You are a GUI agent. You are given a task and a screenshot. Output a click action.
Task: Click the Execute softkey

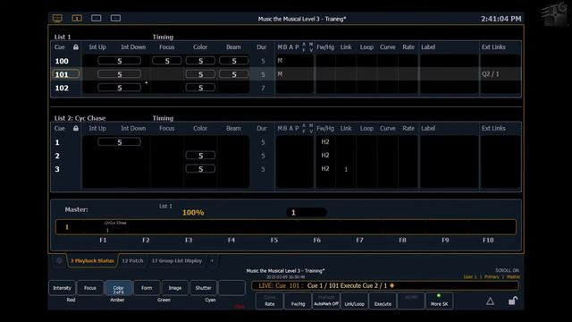pos(383,301)
